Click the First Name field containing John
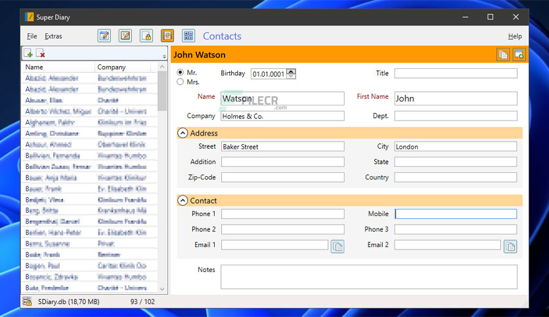549x317 pixels. pyautogui.click(x=456, y=98)
